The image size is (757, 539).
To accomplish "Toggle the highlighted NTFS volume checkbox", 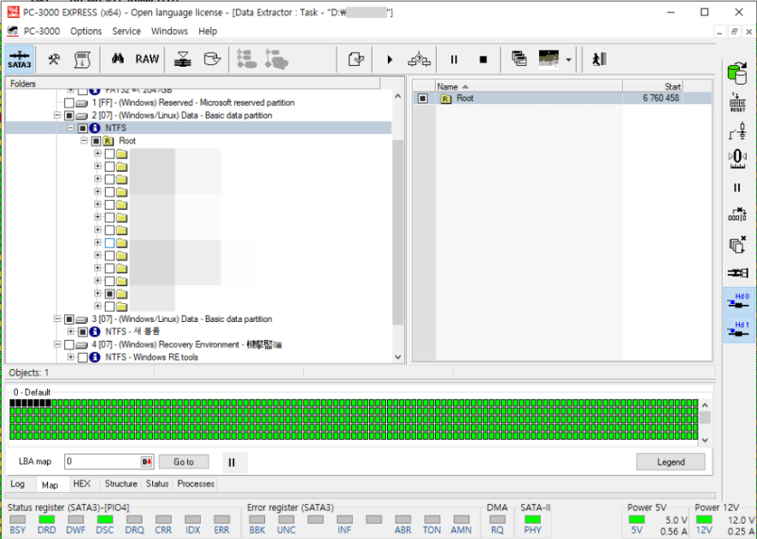I will click(x=83, y=128).
